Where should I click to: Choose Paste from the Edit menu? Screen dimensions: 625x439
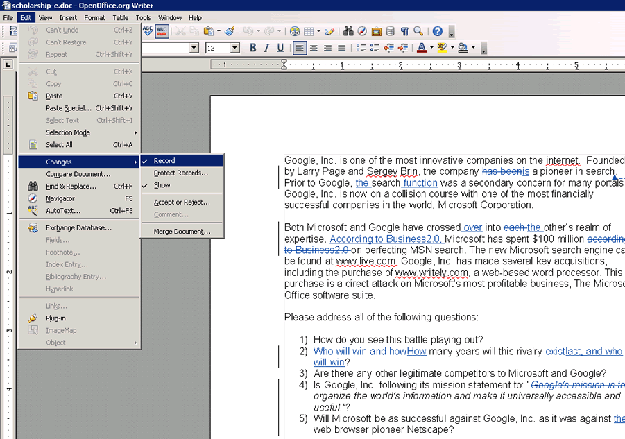pyautogui.click(x=79, y=96)
